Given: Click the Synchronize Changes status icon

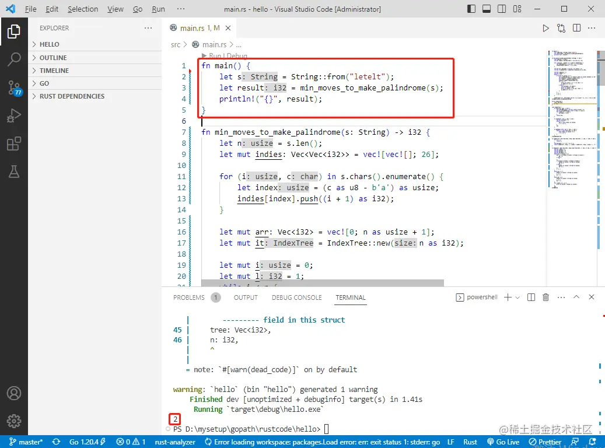Looking at the screenshot, I should click(57, 442).
